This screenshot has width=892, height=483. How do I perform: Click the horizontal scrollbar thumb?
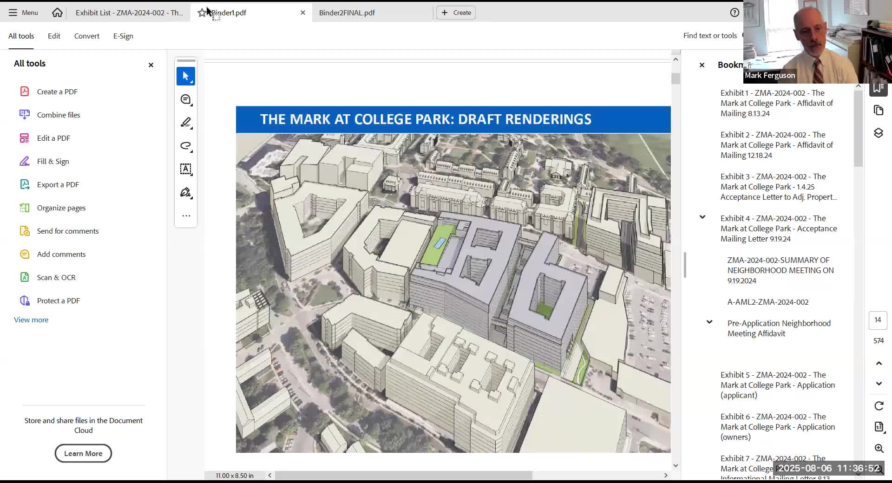click(x=403, y=475)
